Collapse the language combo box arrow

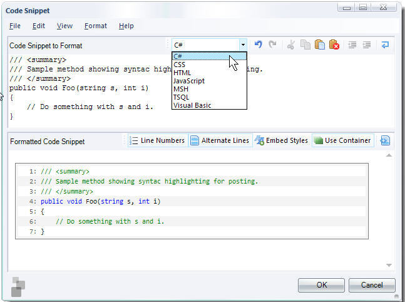(x=243, y=45)
